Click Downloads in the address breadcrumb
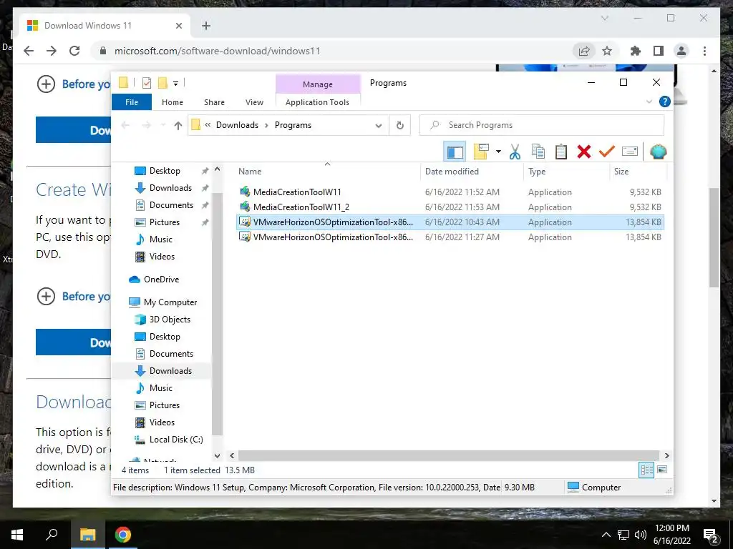This screenshot has width=733, height=549. tap(237, 125)
